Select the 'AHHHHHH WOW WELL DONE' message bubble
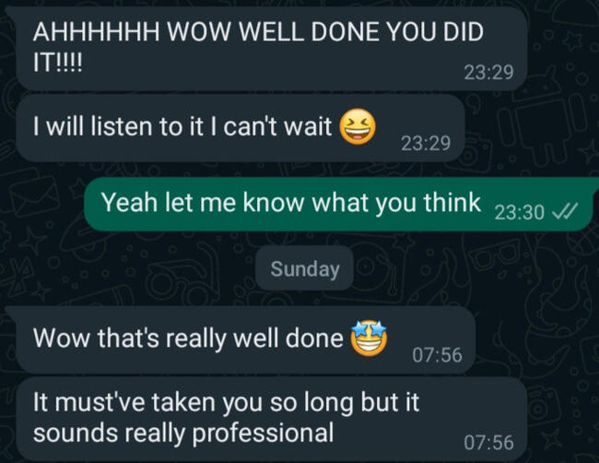Screen dimensions: 599x463 [x=267, y=48]
